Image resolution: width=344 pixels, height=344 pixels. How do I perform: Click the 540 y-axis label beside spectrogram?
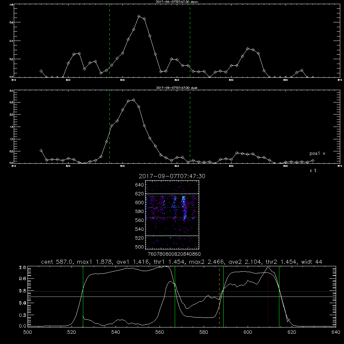[x=140, y=229]
